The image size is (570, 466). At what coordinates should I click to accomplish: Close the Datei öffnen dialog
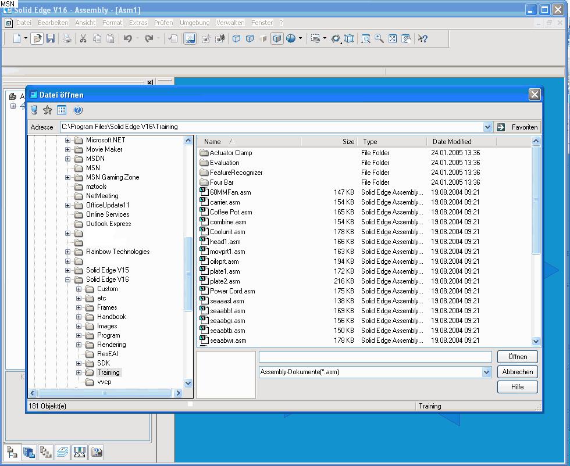coord(535,95)
